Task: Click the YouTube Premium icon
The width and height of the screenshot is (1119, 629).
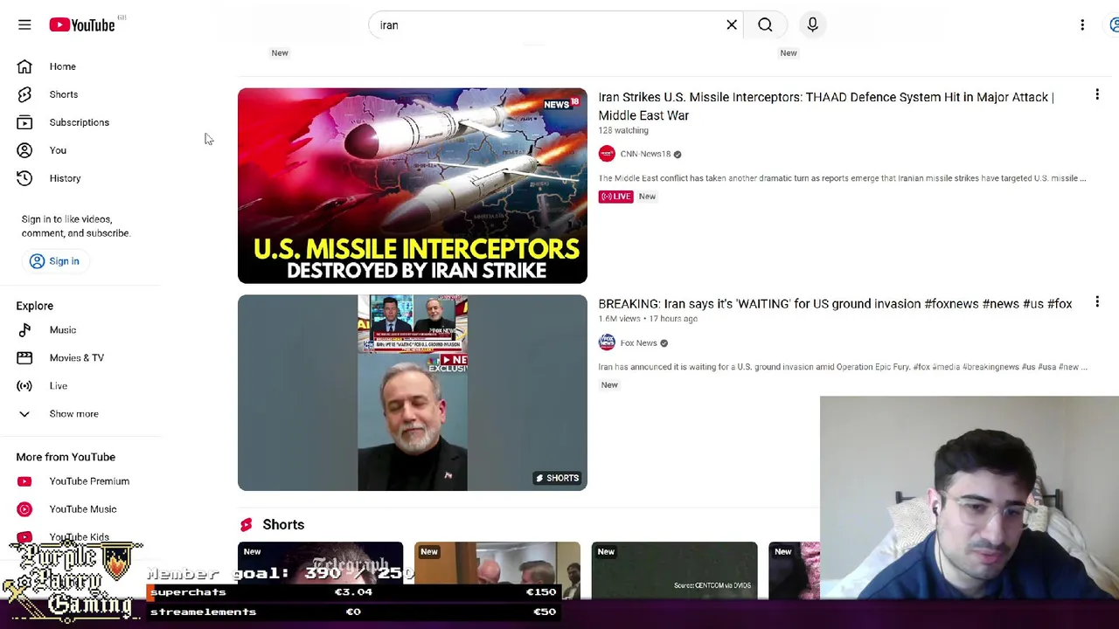Action: pyautogui.click(x=24, y=481)
